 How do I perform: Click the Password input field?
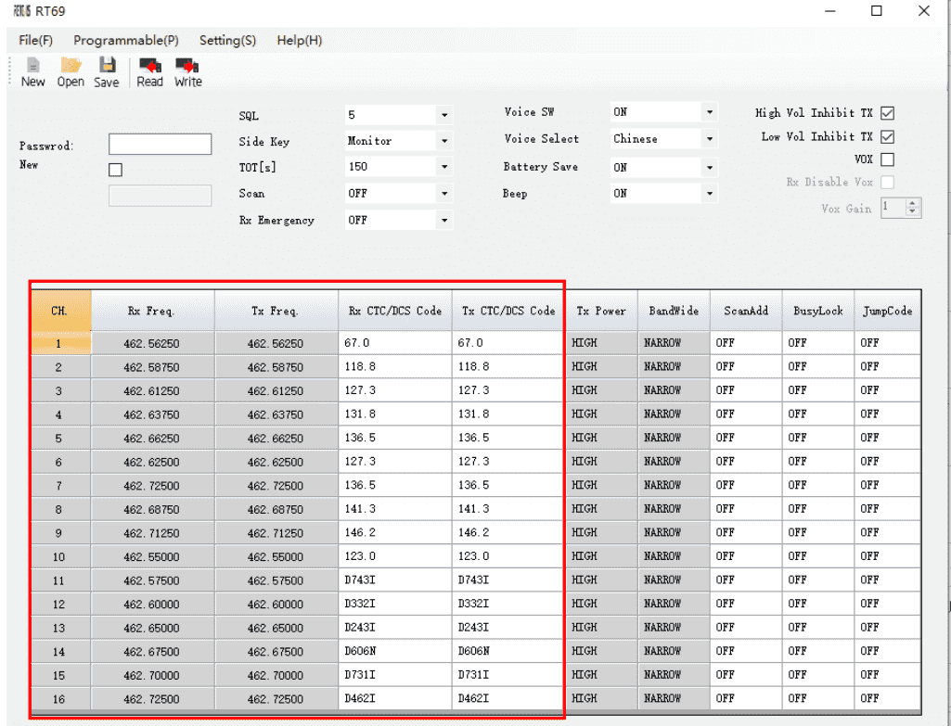point(160,145)
